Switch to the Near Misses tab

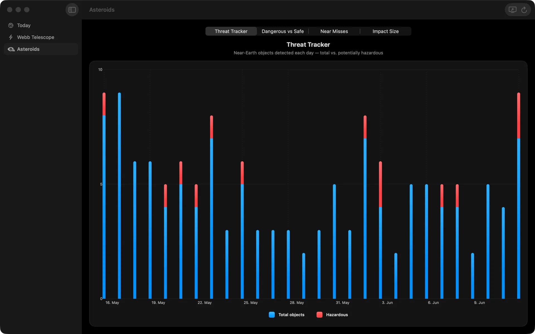click(334, 31)
